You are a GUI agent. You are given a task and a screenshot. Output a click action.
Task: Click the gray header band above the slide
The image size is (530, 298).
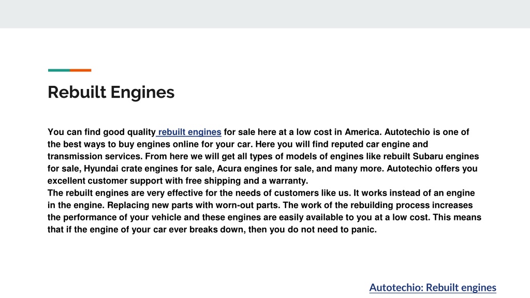click(265, 14)
